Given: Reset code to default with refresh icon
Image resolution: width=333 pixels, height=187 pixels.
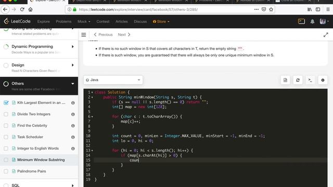Looking at the screenshot, I should [x=298, y=80].
